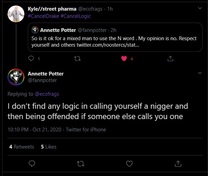Image resolution: width=208 pixels, height=176 pixels.
Task: Open chevron menu on Annette Potter's tweet
Action: pos(200,73)
